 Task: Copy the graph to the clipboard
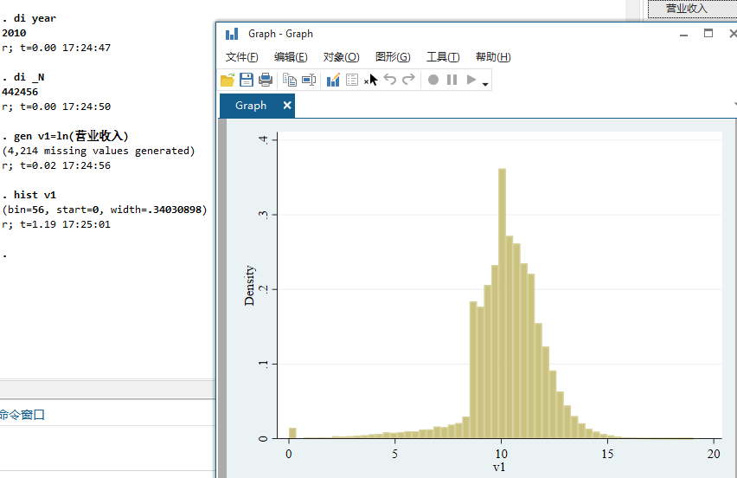(289, 80)
